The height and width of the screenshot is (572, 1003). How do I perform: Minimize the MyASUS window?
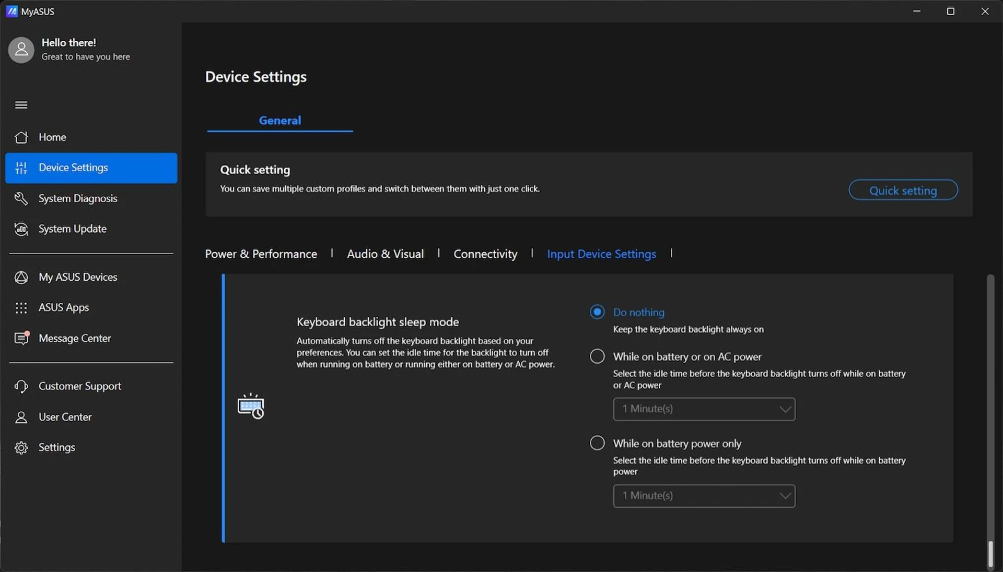point(917,11)
